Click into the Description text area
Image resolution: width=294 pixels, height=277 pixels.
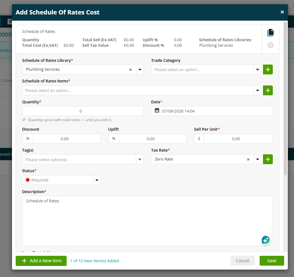tap(147, 221)
